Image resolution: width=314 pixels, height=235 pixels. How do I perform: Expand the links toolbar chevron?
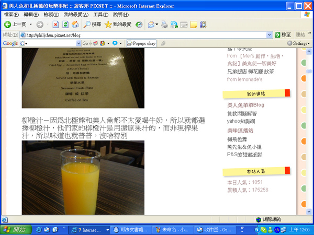[310, 33]
